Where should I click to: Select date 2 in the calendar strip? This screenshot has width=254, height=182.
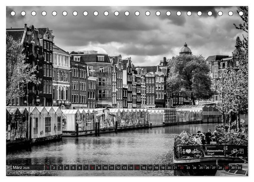tap(54, 168)
